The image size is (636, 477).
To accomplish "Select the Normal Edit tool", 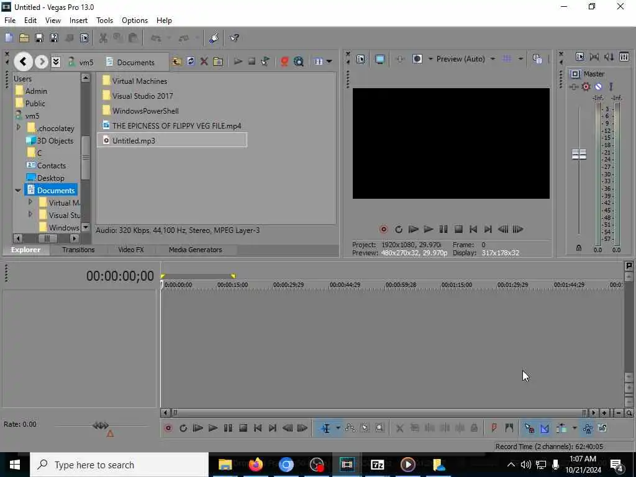I will click(325, 428).
